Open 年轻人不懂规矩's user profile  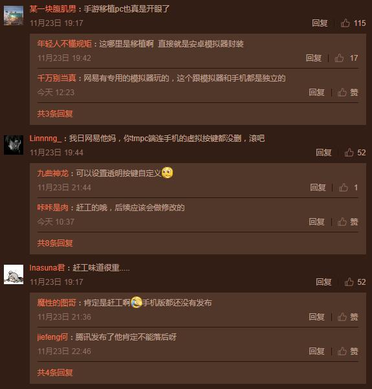point(65,43)
